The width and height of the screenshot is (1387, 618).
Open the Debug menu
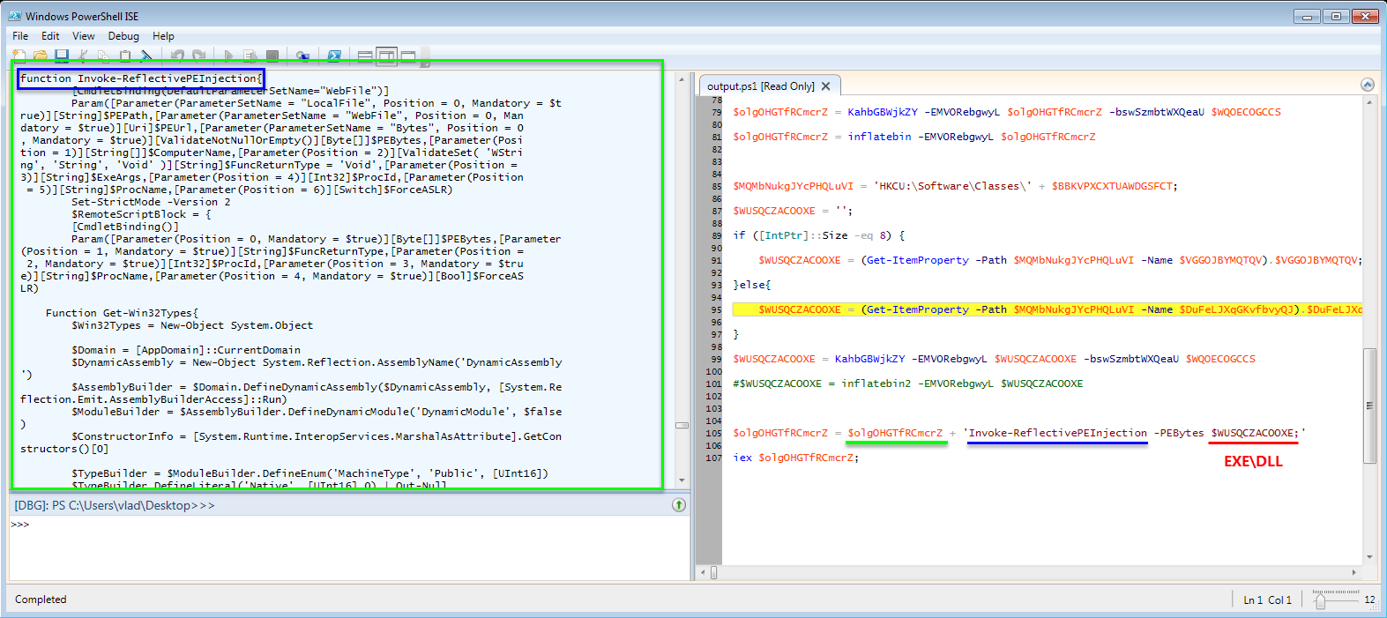click(x=123, y=36)
